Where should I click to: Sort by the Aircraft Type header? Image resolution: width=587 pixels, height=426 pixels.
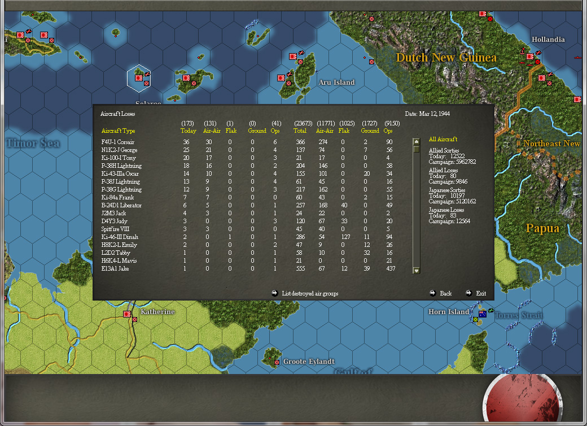[118, 131]
